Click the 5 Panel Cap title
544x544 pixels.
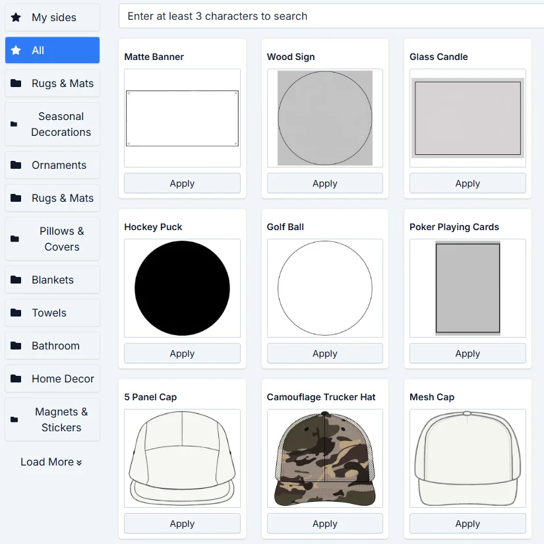(x=150, y=397)
